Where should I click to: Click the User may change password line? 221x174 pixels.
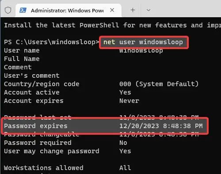tap(67, 151)
